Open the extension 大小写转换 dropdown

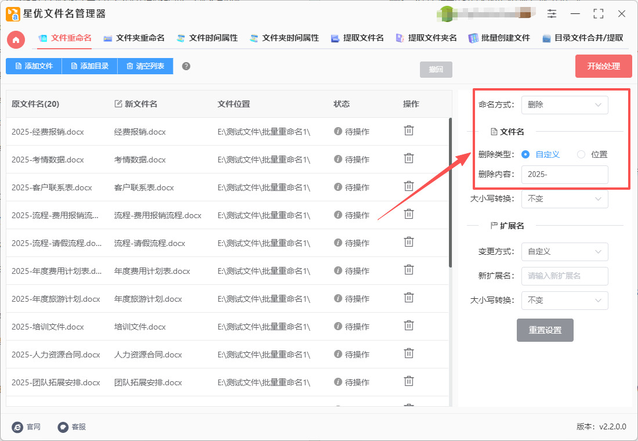click(565, 300)
